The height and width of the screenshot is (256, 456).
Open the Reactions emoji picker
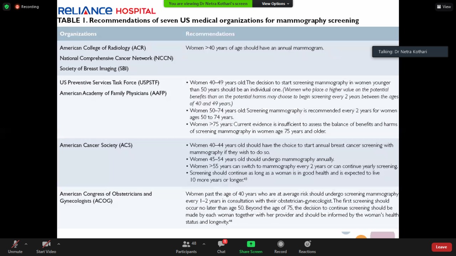pyautogui.click(x=307, y=247)
